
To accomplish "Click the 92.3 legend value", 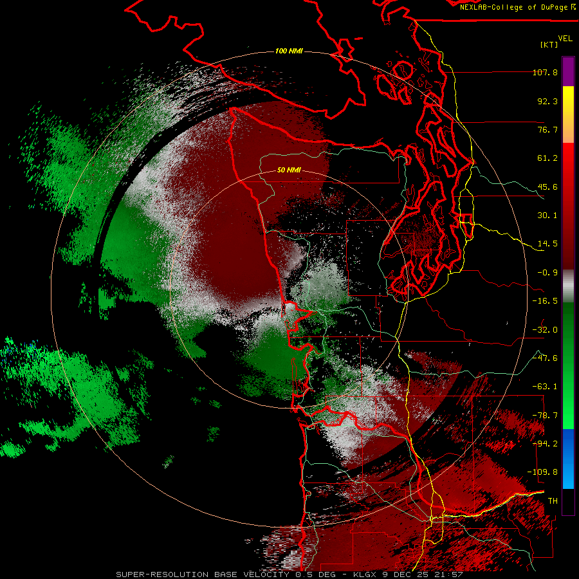I will [547, 101].
